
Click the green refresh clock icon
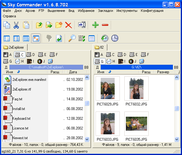pyautogui.click(x=105, y=38)
